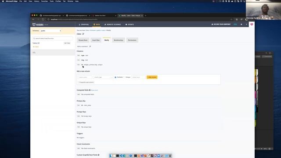The width and height of the screenshot is (281, 158).
Task: Click the Custom GraphQL Root Fields info icon
Action: pos(98,155)
